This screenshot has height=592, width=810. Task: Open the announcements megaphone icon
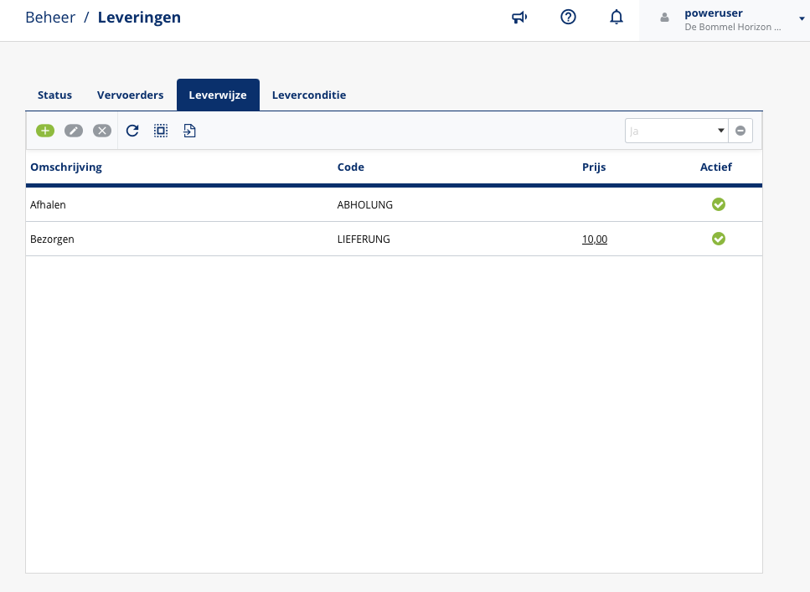pos(519,18)
